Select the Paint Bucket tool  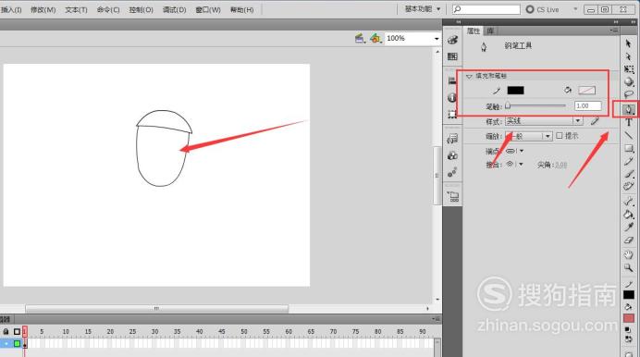pyautogui.click(x=629, y=214)
